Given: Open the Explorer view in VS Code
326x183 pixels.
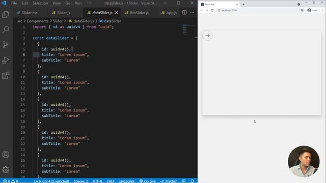Looking at the screenshot, I should point(6,15).
